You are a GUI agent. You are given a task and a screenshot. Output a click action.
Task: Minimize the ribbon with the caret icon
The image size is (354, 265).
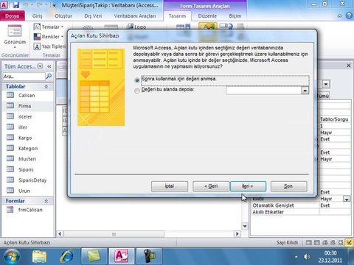tap(339, 16)
